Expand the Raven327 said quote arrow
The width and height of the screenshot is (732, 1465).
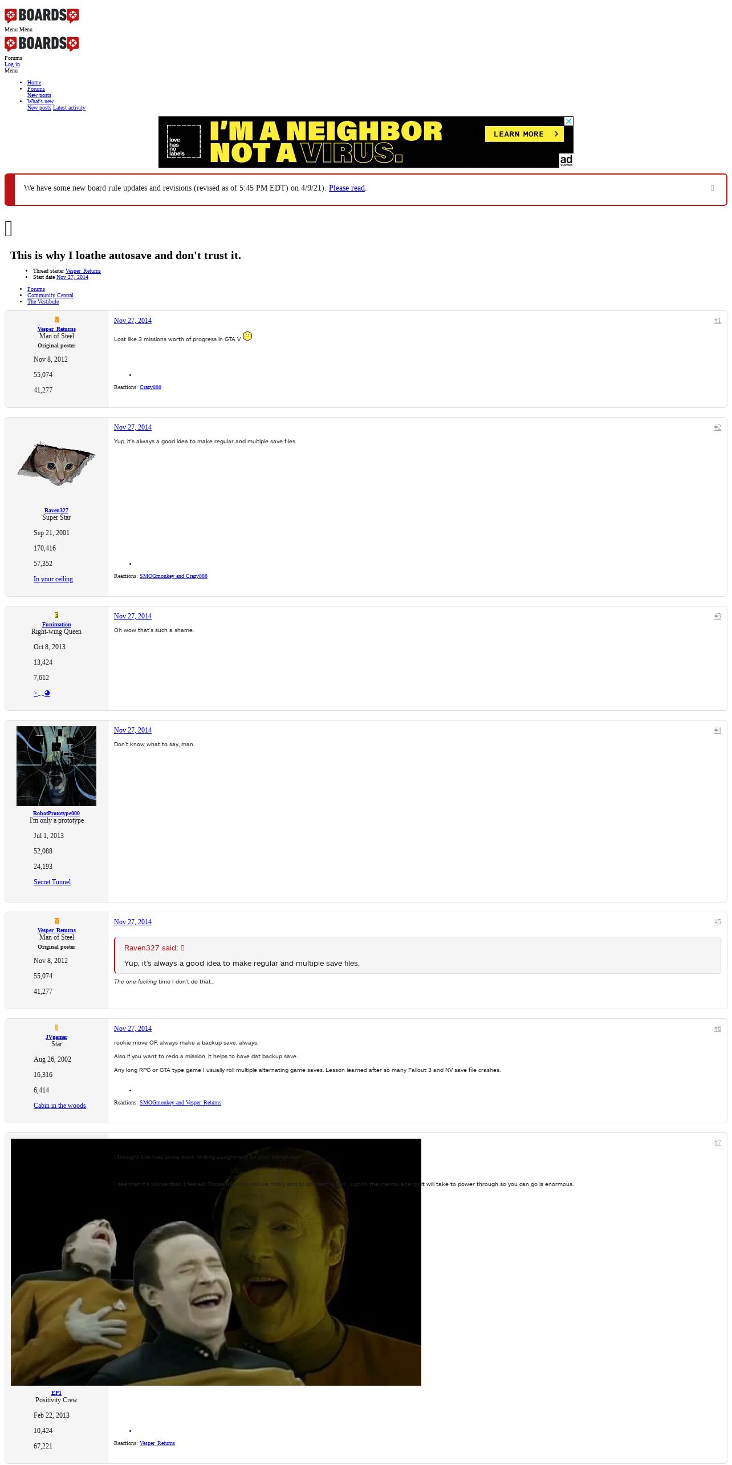(x=182, y=948)
